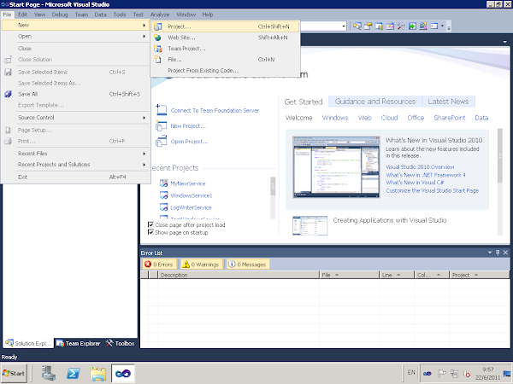Click the MyNewService project icon
513x384 pixels.
pos(163,183)
